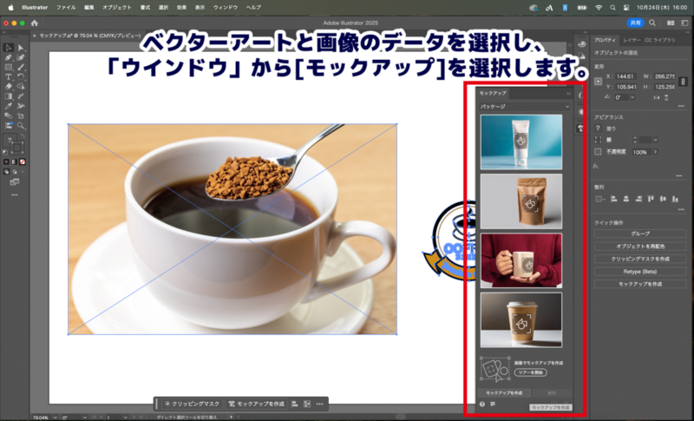Select the Rectangle tool
694x421 pixels.
click(x=8, y=67)
